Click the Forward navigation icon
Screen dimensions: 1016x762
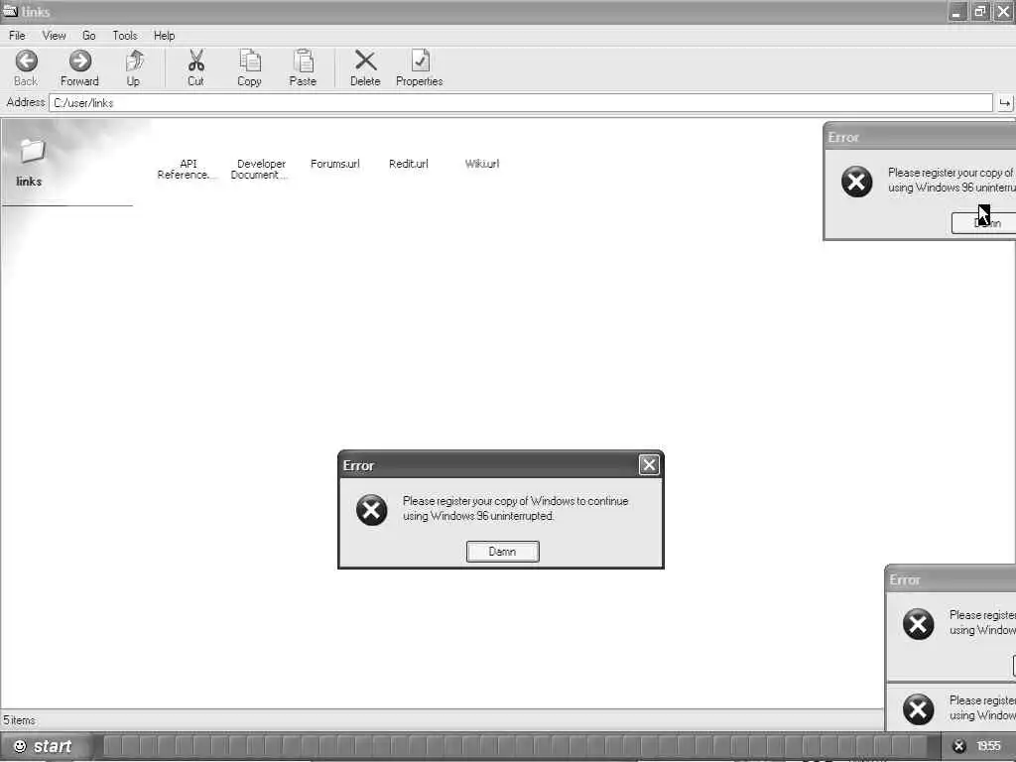coord(79,62)
